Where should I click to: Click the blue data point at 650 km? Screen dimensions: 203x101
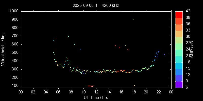pyautogui.click(x=53, y=40)
